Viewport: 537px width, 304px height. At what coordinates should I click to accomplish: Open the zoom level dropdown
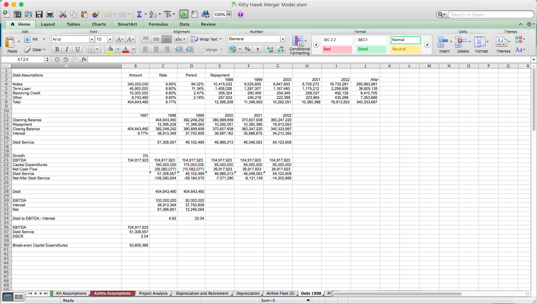pos(228,14)
